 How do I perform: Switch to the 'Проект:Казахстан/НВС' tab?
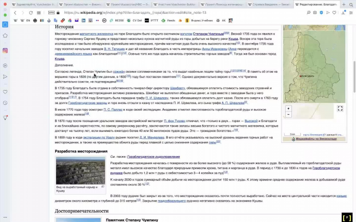(127, 4)
